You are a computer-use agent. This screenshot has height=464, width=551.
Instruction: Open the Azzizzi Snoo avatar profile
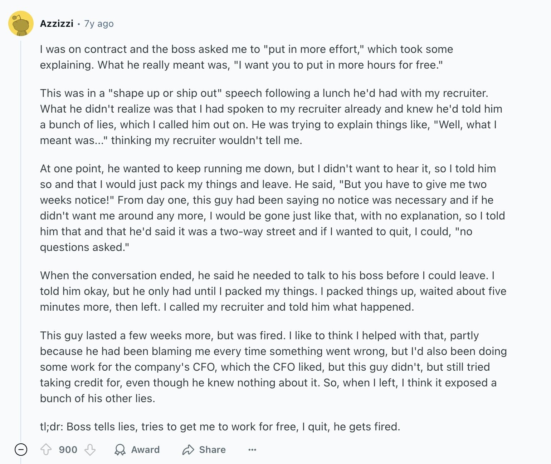point(21,24)
